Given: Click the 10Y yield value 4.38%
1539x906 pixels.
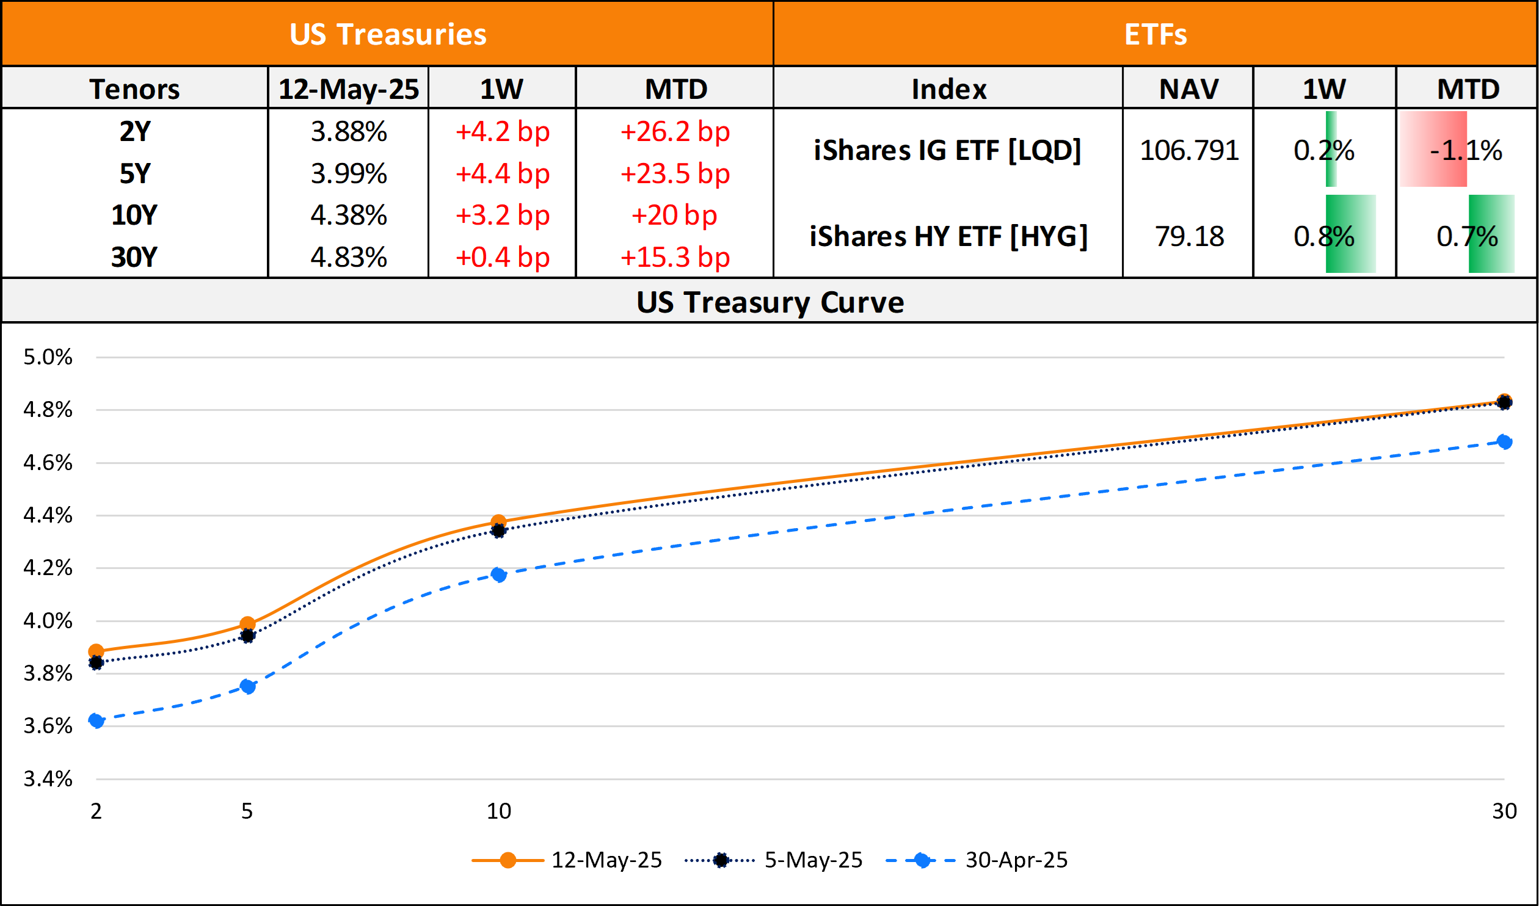Looking at the screenshot, I should pos(349,215).
